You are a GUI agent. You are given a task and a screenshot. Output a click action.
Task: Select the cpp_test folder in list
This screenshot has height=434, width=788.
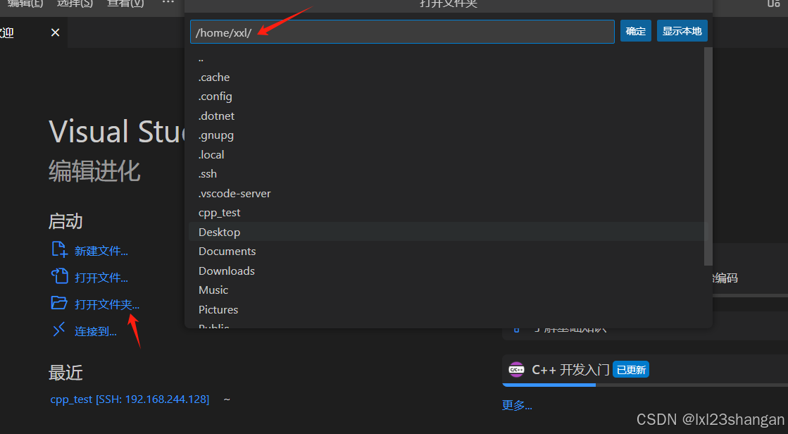pyautogui.click(x=446, y=213)
